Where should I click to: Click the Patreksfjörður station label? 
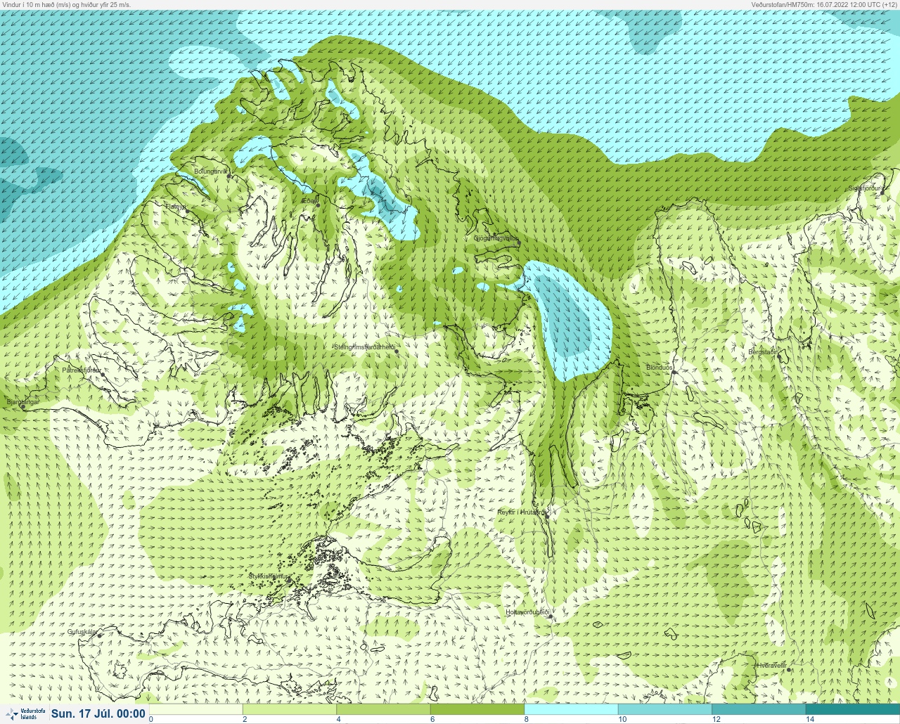[82, 370]
